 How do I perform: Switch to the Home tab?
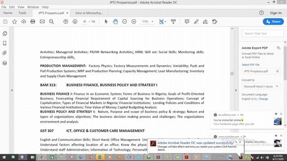[8, 13]
